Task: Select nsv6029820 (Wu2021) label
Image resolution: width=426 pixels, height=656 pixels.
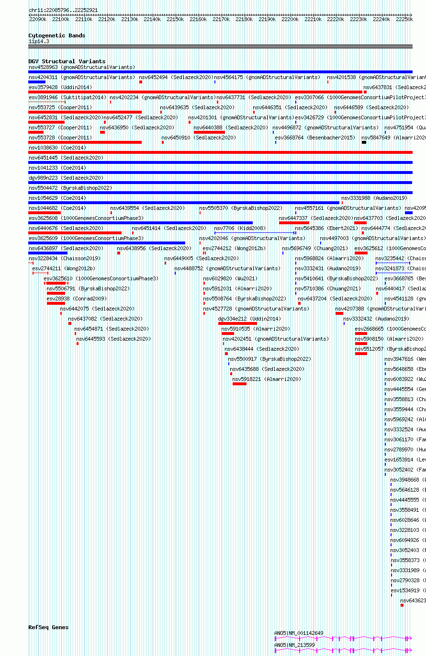Action: point(230,278)
